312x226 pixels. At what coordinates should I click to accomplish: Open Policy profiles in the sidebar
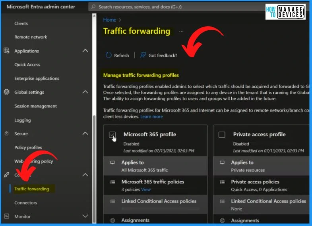point(28,147)
